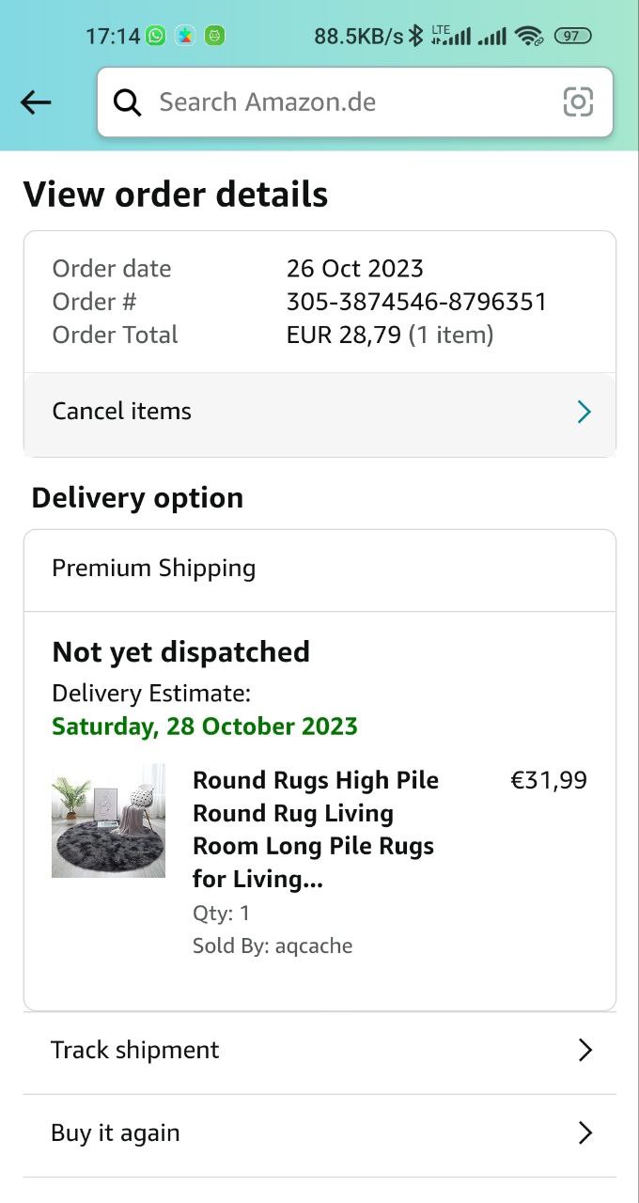Tap the Bluetooth status icon

coord(415,37)
